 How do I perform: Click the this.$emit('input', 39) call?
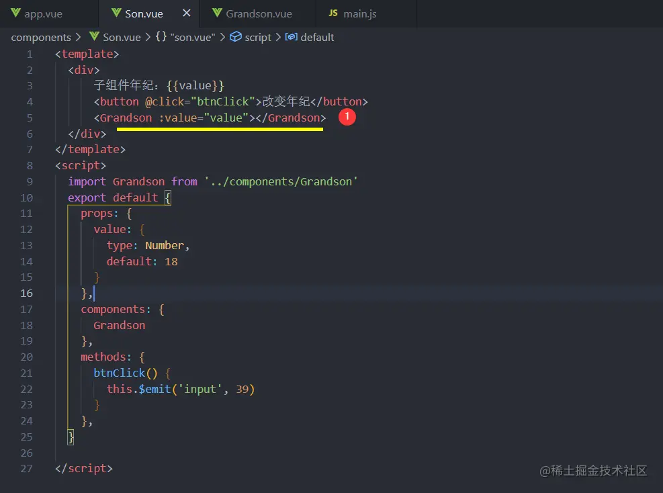click(181, 389)
